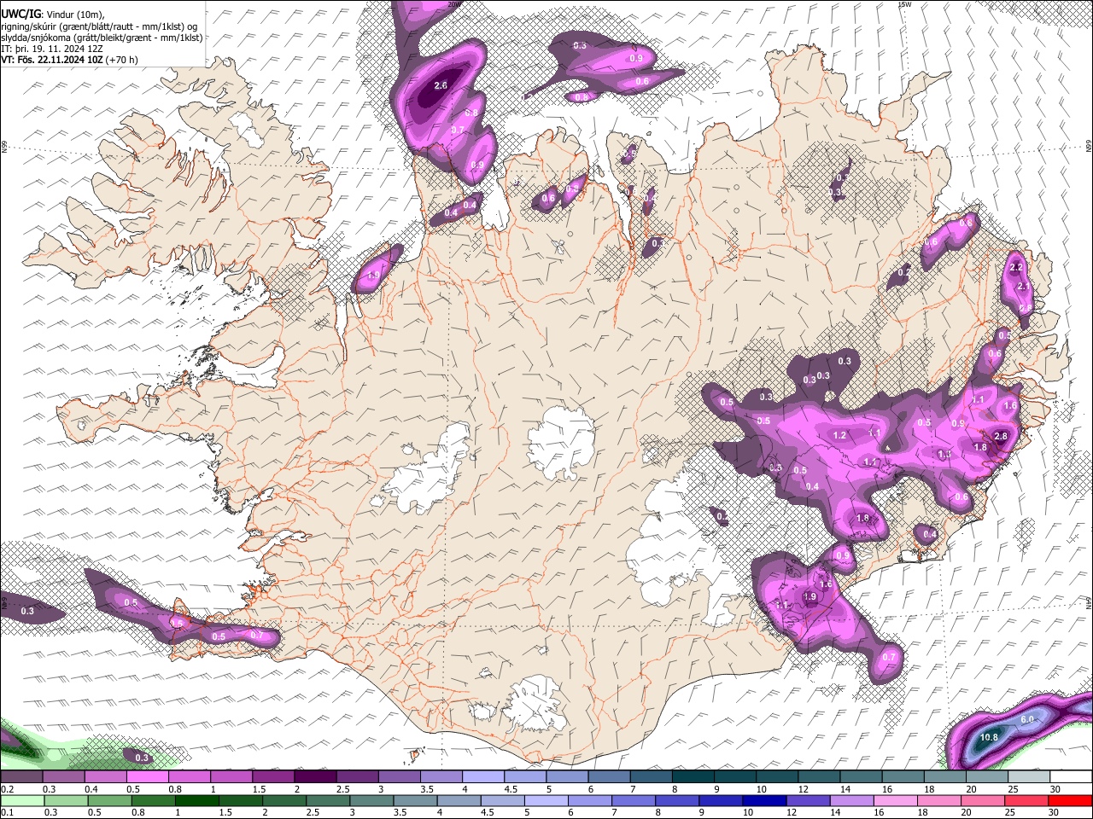Viewport: 1093px width, 819px height.
Task: Click the '30' label in the lower legend row
Action: coord(1053,812)
